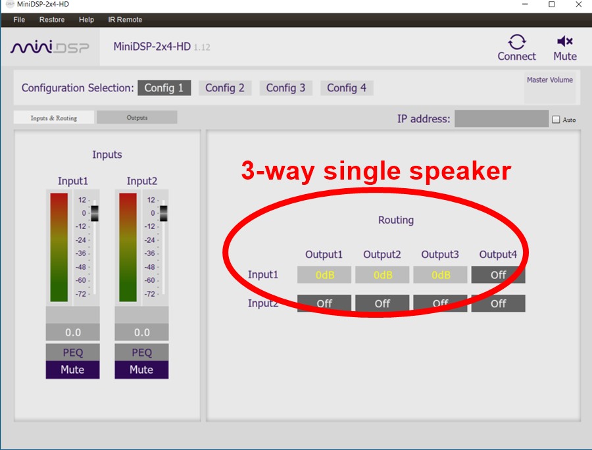Click the Master Volume area
This screenshot has width=592, height=450.
(x=550, y=88)
